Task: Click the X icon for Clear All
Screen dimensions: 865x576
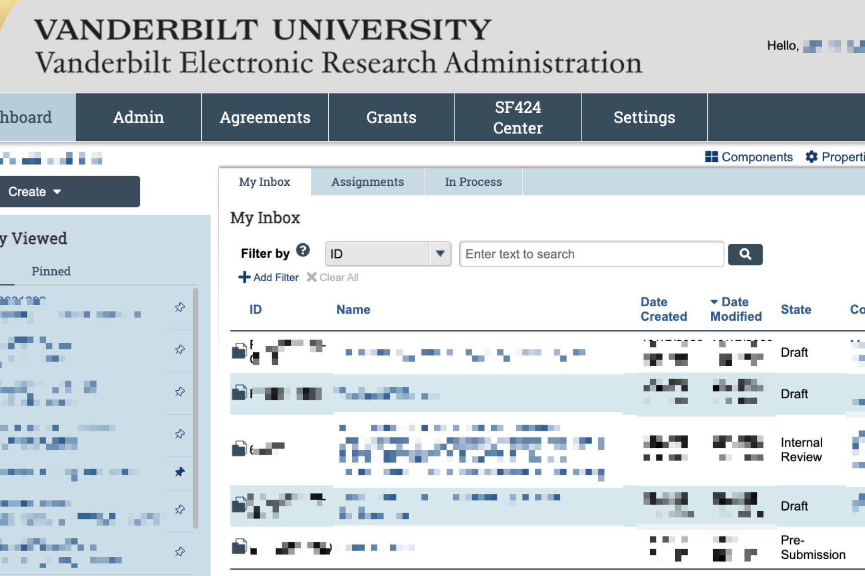Action: (312, 277)
